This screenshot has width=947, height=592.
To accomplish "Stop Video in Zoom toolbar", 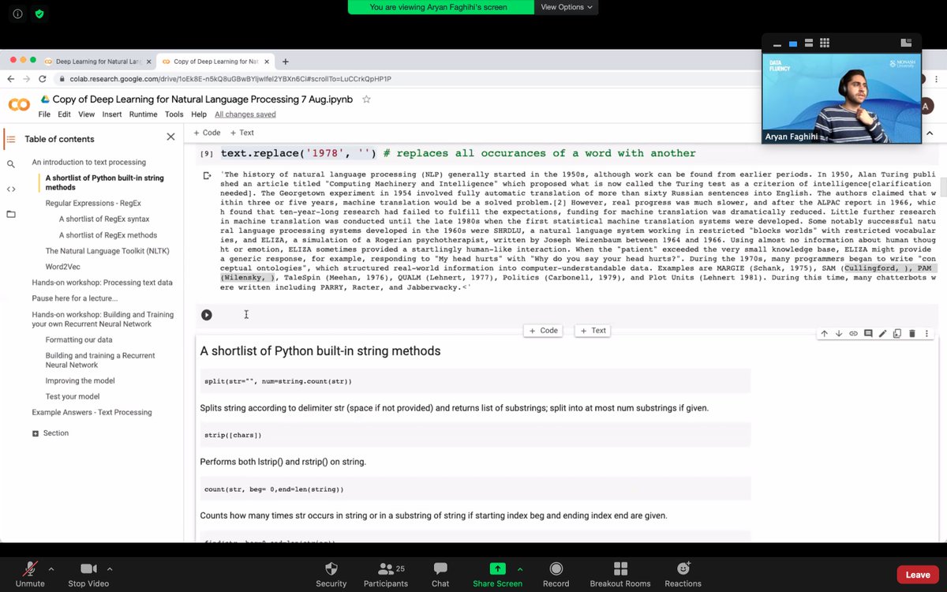I will [88, 574].
